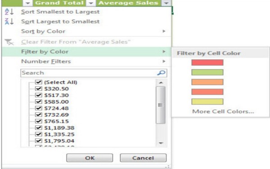Expand Number Filters arrow

tap(164, 61)
